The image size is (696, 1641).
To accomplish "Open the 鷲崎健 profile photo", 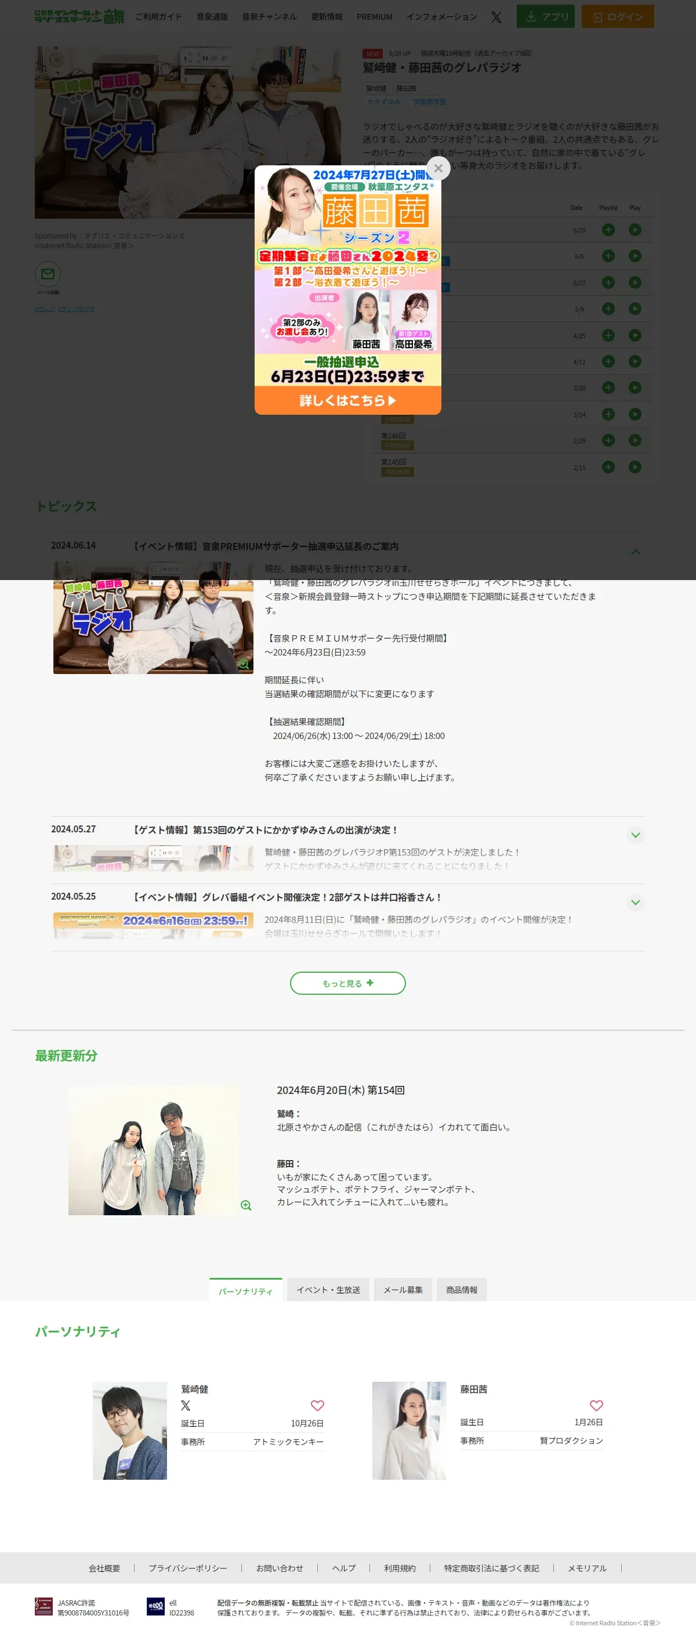I will [x=130, y=1431].
